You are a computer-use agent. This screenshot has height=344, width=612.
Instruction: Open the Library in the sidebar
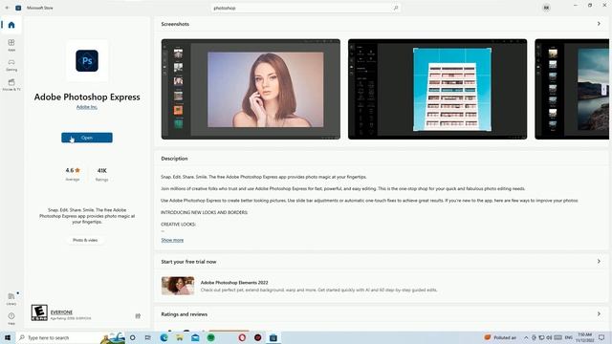(x=11, y=299)
